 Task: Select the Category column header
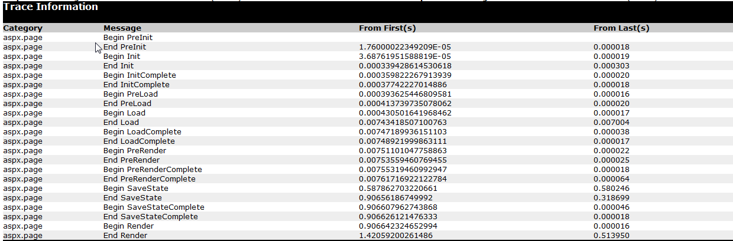(x=23, y=28)
